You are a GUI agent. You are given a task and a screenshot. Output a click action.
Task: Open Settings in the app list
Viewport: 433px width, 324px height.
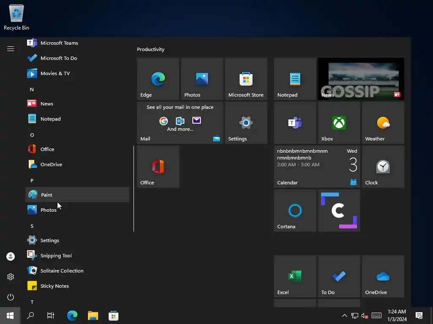[x=77, y=240]
